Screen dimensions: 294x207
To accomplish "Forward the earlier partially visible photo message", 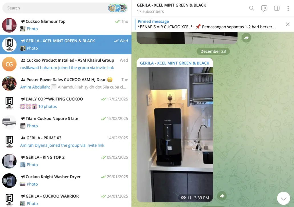I will pos(246,38).
